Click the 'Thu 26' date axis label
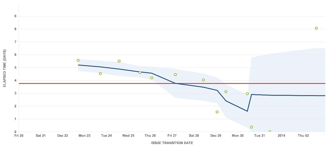Screen dimensions: 327x148 point(150,136)
